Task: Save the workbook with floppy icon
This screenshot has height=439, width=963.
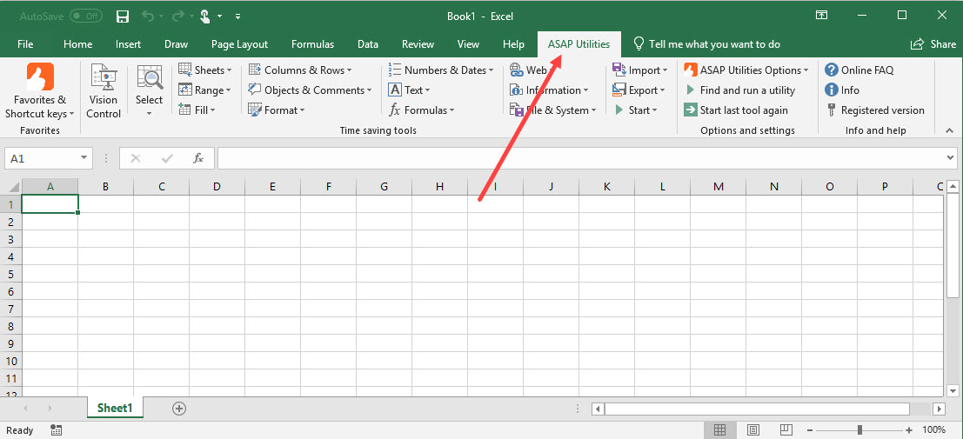Action: point(123,16)
